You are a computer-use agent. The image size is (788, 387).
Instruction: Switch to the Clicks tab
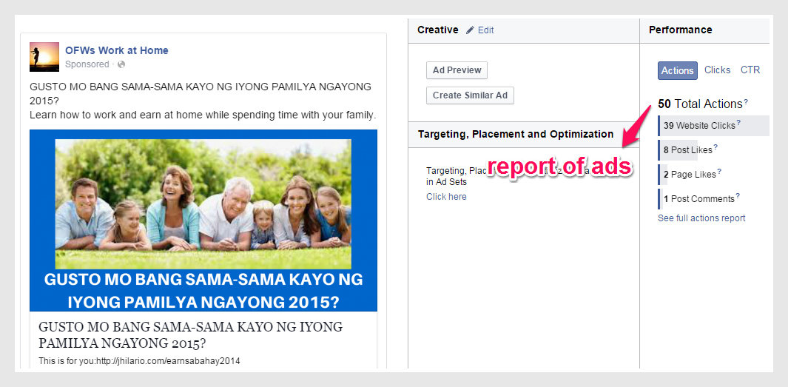coord(717,70)
